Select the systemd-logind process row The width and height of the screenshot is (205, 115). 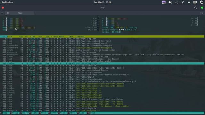coord(102,70)
